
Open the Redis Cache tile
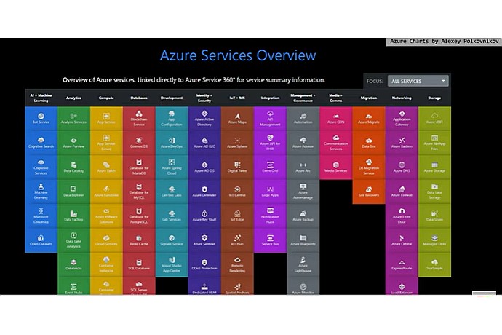pos(139,240)
